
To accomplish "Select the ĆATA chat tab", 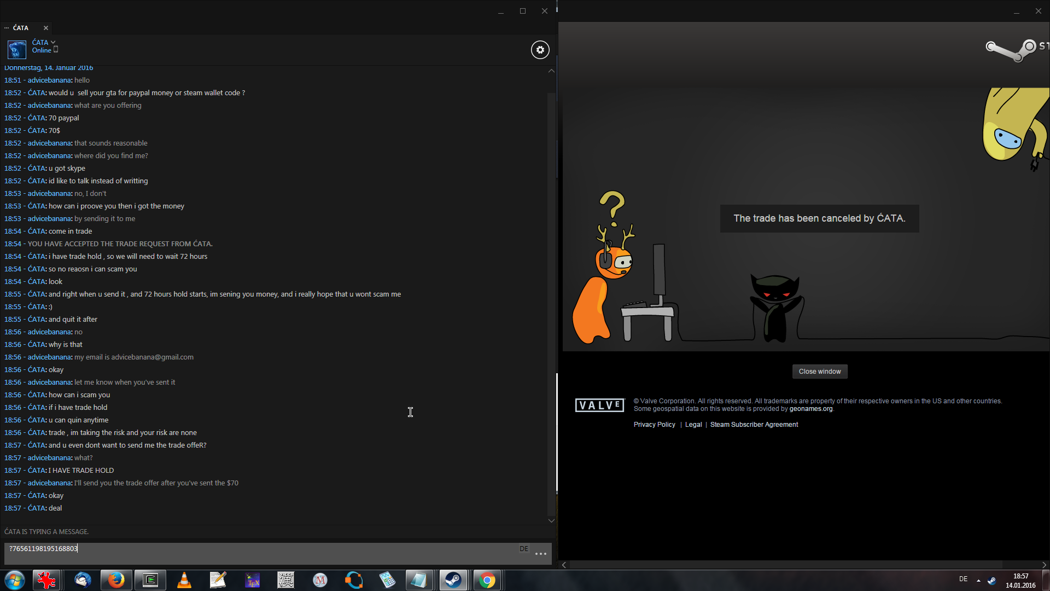I will tap(21, 28).
